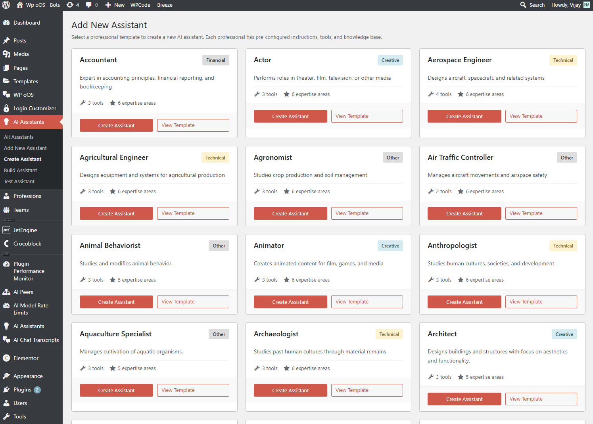Click the Search magnifier icon
The height and width of the screenshot is (424, 593).
click(x=523, y=5)
